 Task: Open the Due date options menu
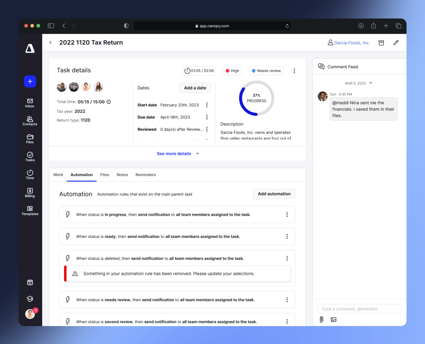pos(207,117)
